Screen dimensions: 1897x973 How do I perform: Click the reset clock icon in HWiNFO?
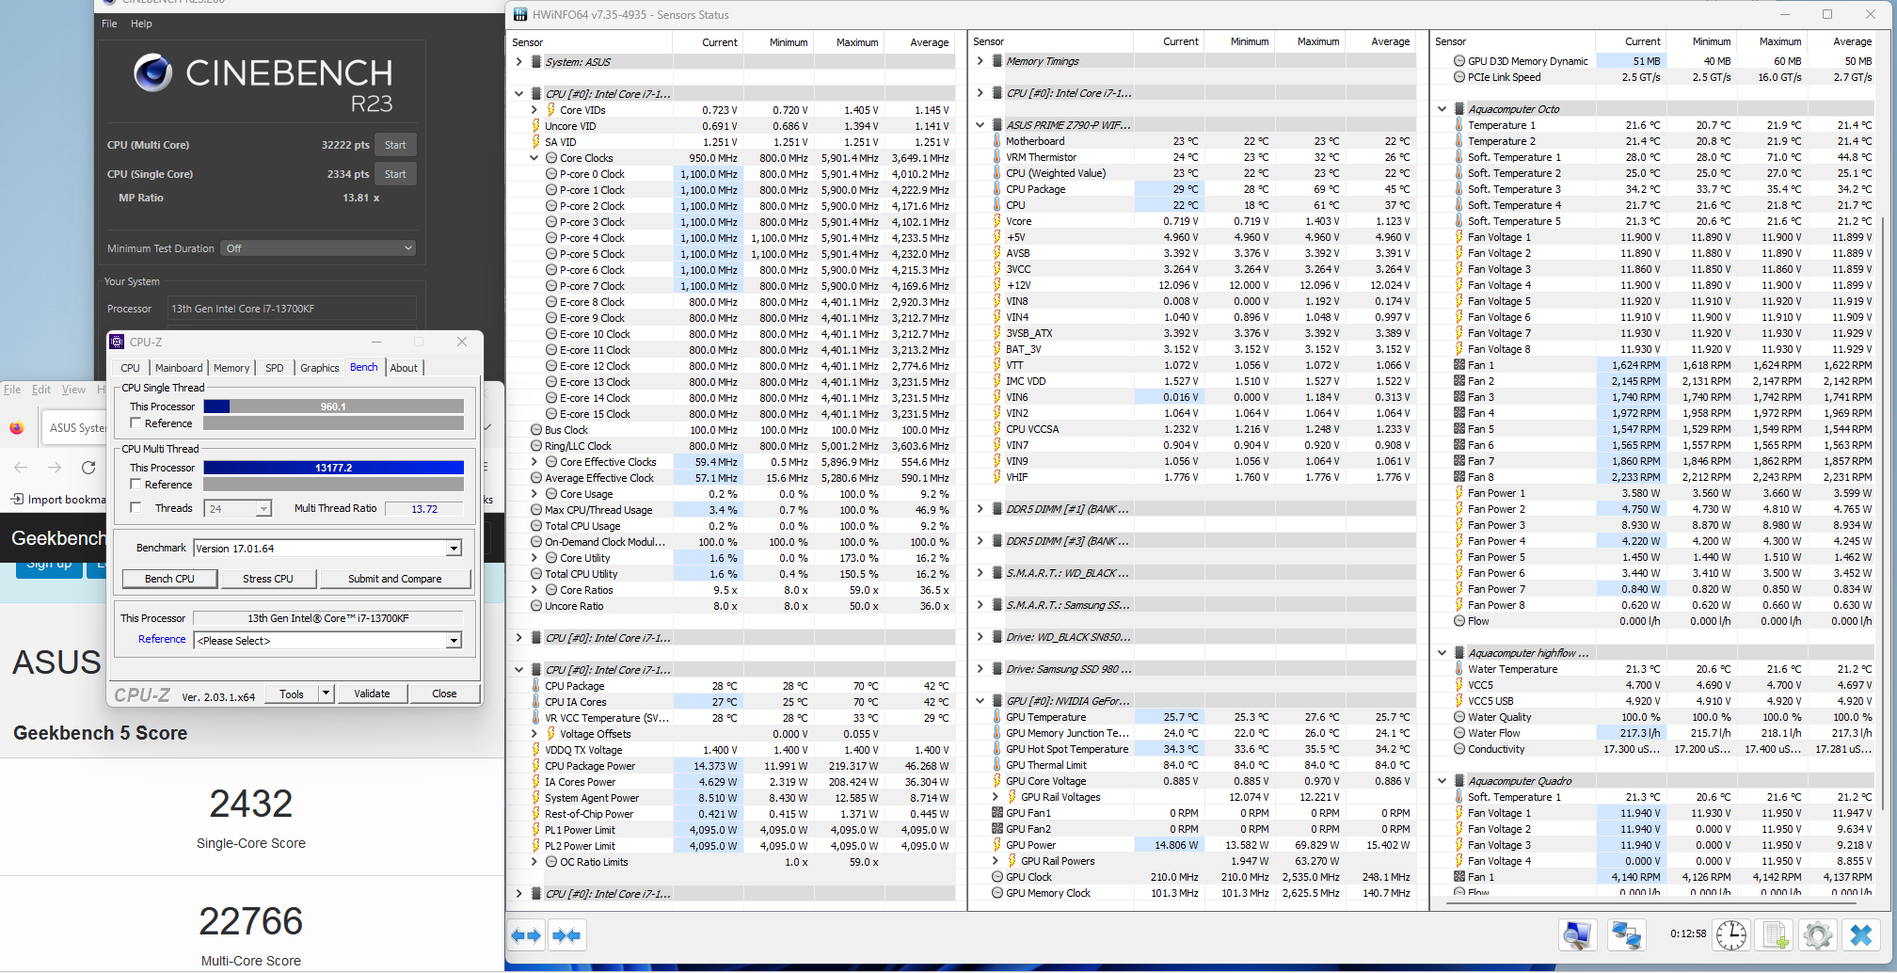point(1731,935)
